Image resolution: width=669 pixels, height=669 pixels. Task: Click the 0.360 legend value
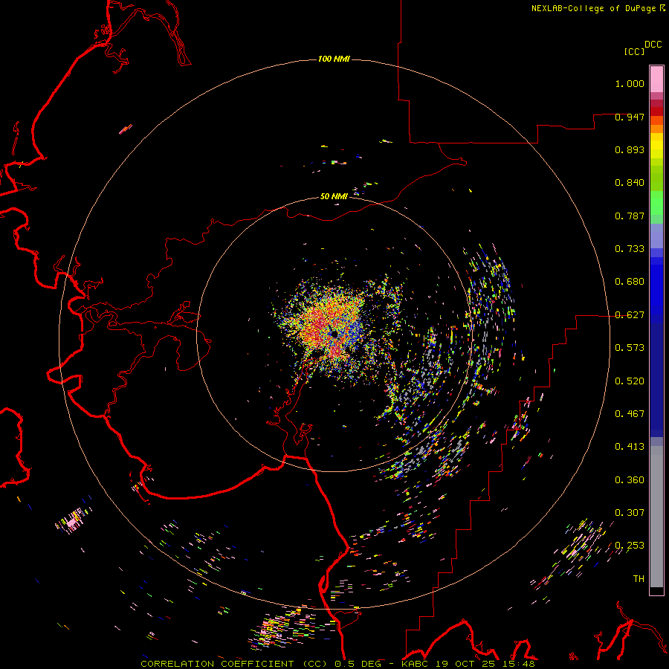pos(630,480)
